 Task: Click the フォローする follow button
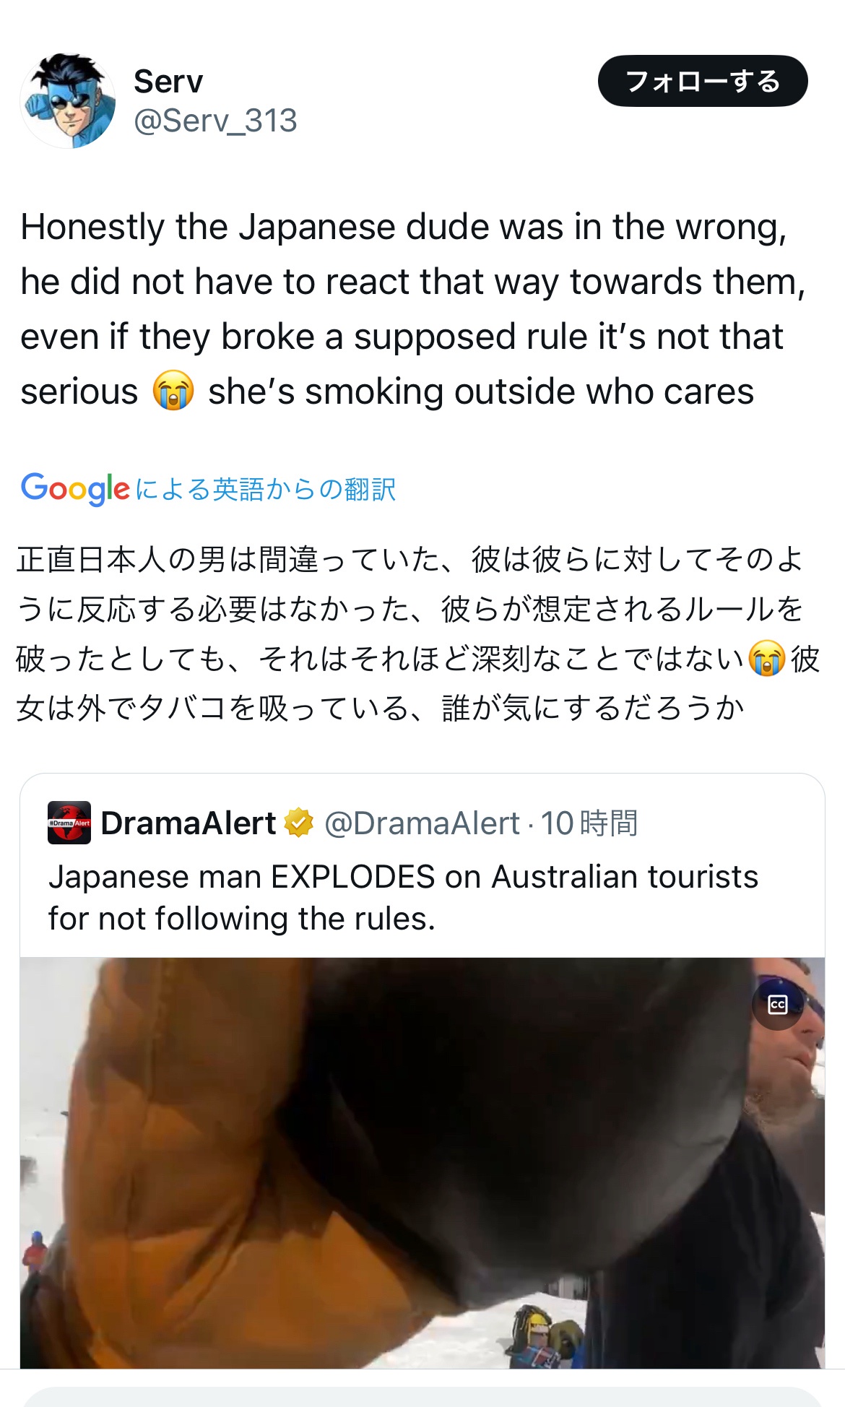click(703, 81)
